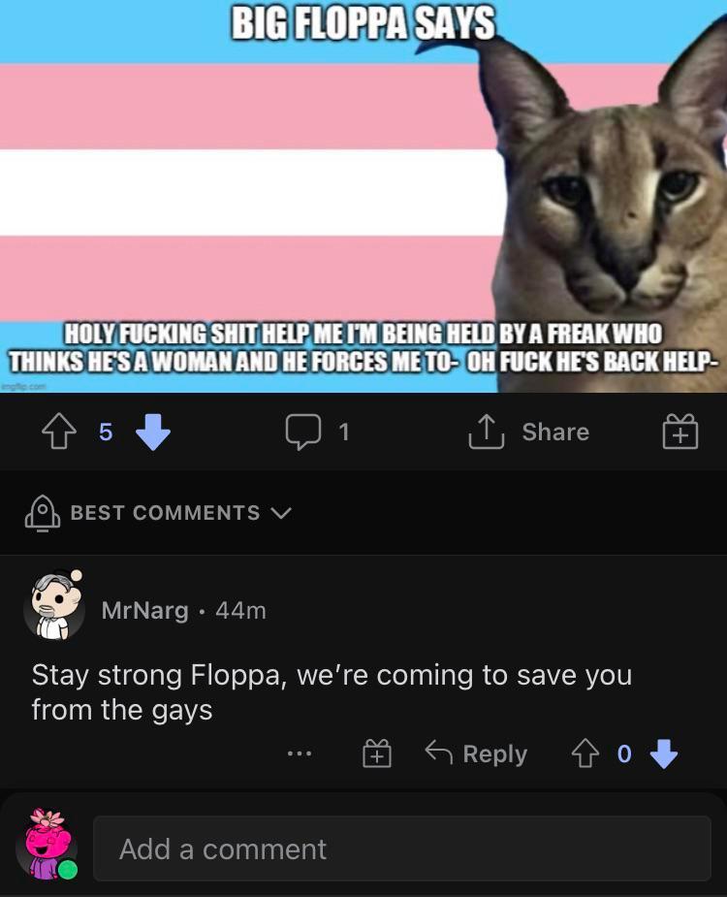Open your pink avatar next to comment box
This screenshot has width=727, height=897.
[47, 844]
